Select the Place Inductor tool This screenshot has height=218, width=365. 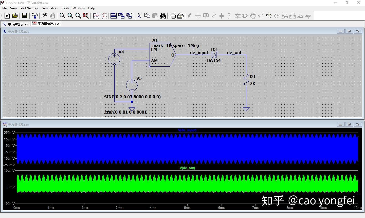point(229,16)
